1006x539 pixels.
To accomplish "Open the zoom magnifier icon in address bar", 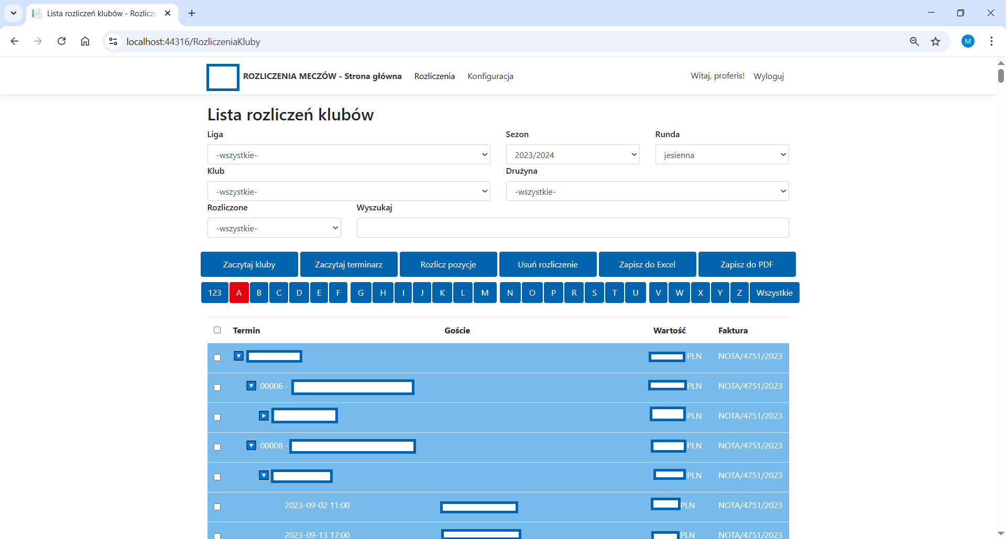I will 914,41.
